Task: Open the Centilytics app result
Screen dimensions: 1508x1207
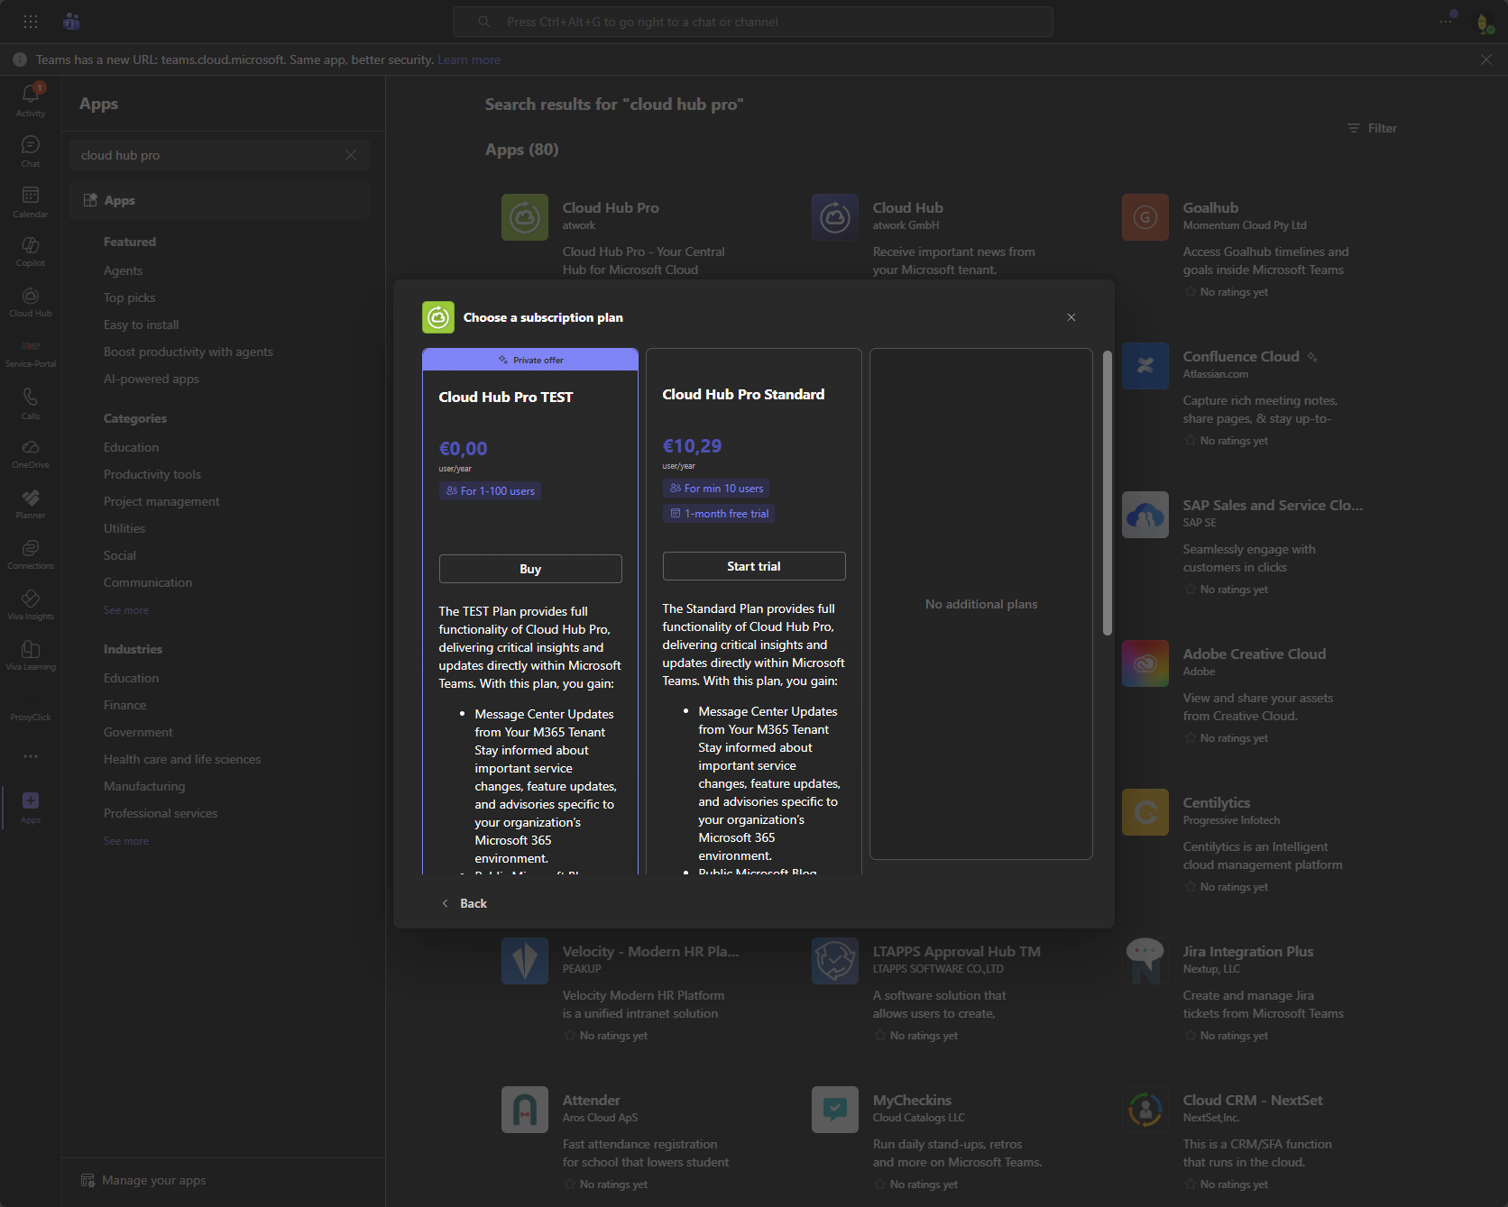Action: coord(1217,803)
